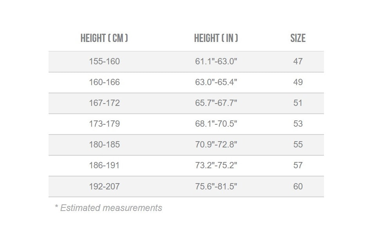This screenshot has height=251, width=380.
Task: Select size 60 cell
Action: pyautogui.click(x=298, y=187)
